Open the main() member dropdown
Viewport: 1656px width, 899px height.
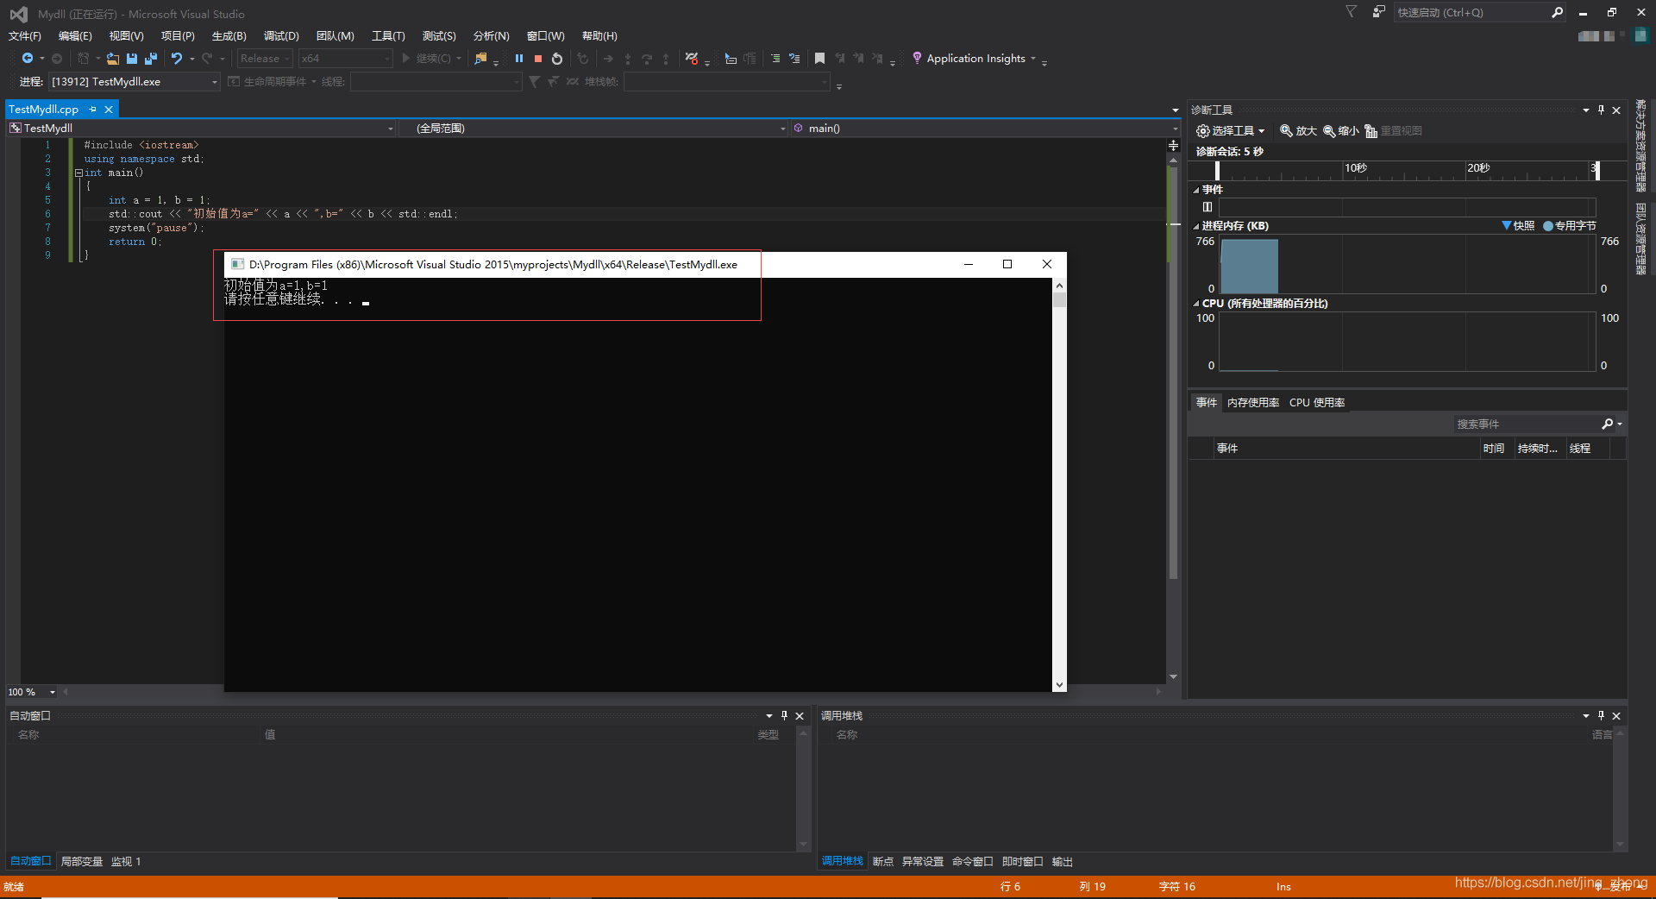pos(985,128)
